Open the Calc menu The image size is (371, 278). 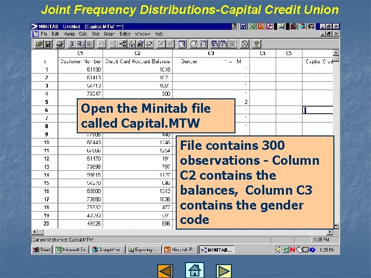pos(83,34)
